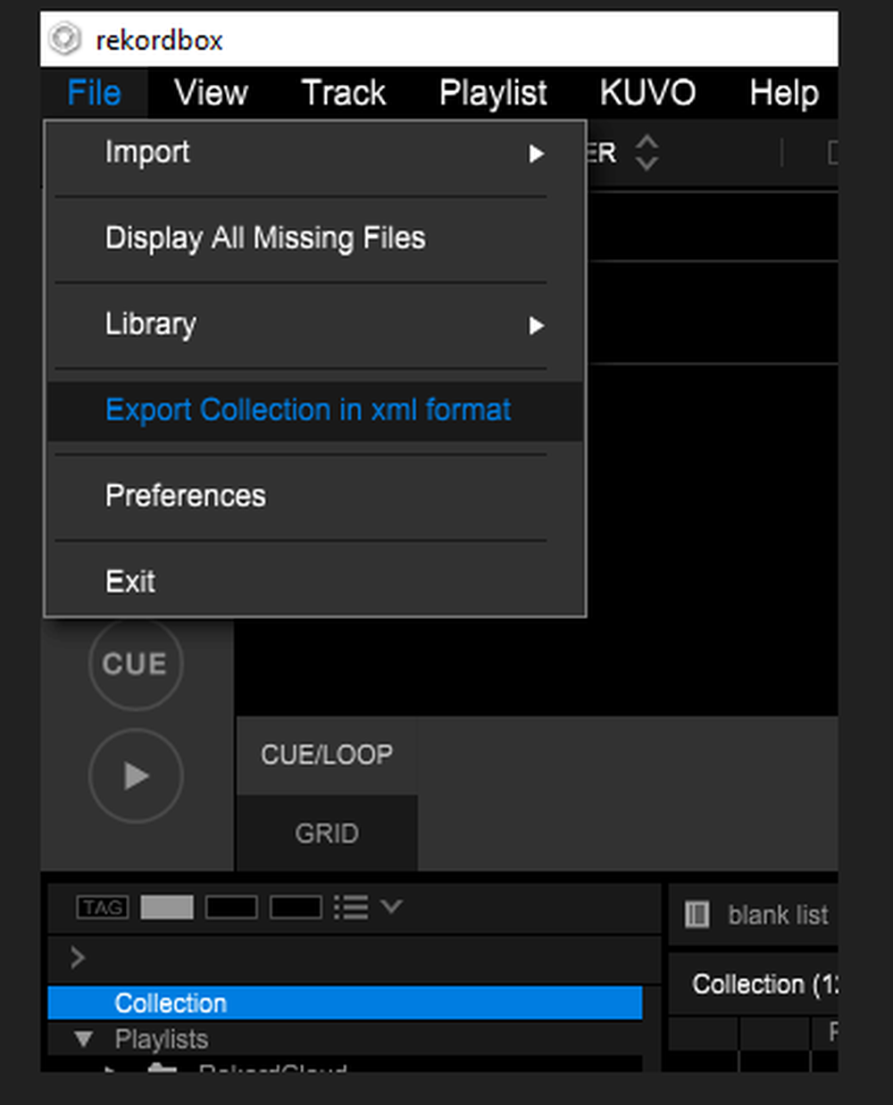Open the Library submenu

point(315,324)
